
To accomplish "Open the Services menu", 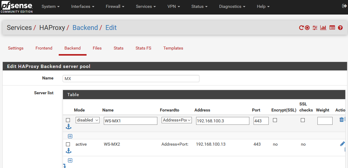I will coord(146,6).
